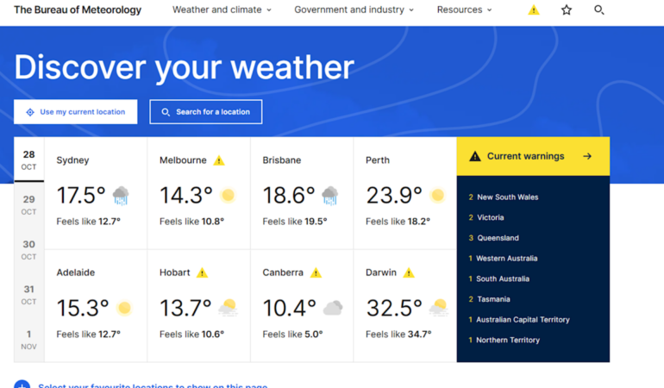The height and width of the screenshot is (388, 664).
Task: Click the warnings triangle icon in header
Action: [534, 9]
